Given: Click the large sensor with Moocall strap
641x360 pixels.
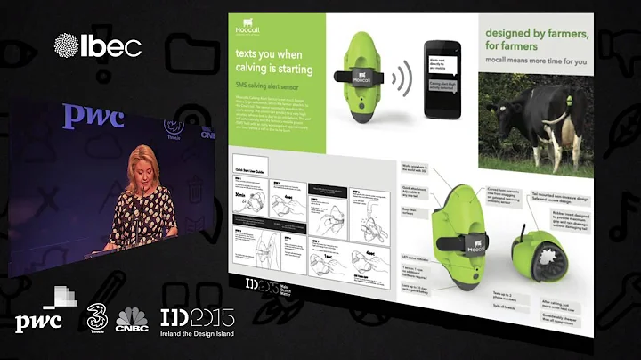Looking at the screenshot, I should (461, 239).
